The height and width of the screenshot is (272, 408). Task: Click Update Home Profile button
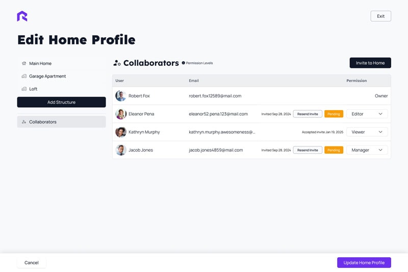pyautogui.click(x=364, y=262)
